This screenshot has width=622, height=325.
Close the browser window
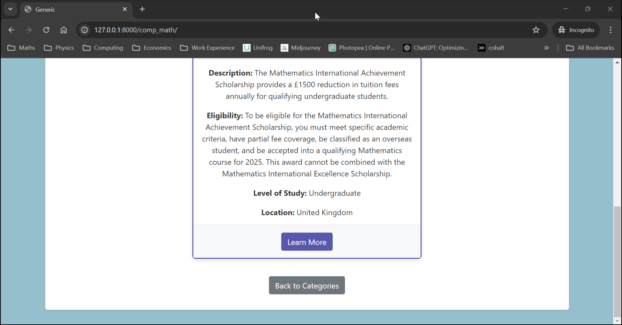[610, 9]
